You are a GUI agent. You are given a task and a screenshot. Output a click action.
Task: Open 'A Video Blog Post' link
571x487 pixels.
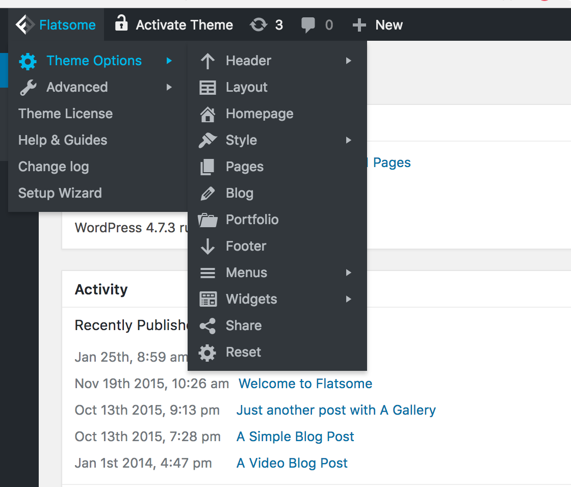tap(292, 463)
